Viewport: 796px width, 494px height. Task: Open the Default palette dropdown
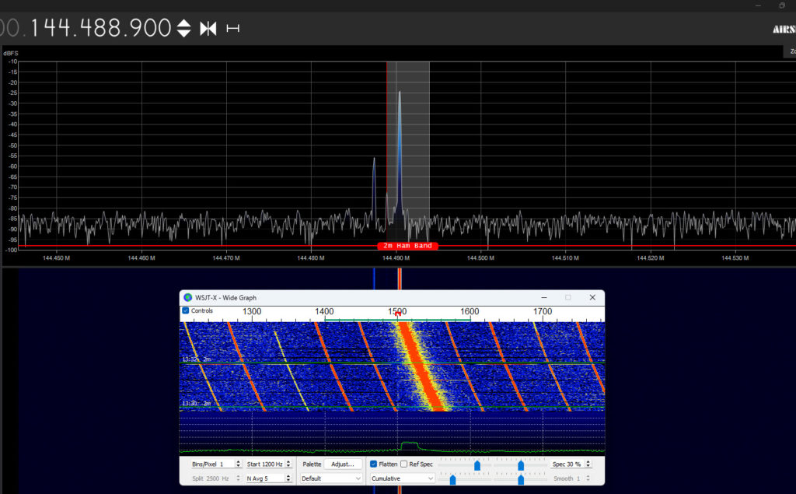(x=331, y=478)
